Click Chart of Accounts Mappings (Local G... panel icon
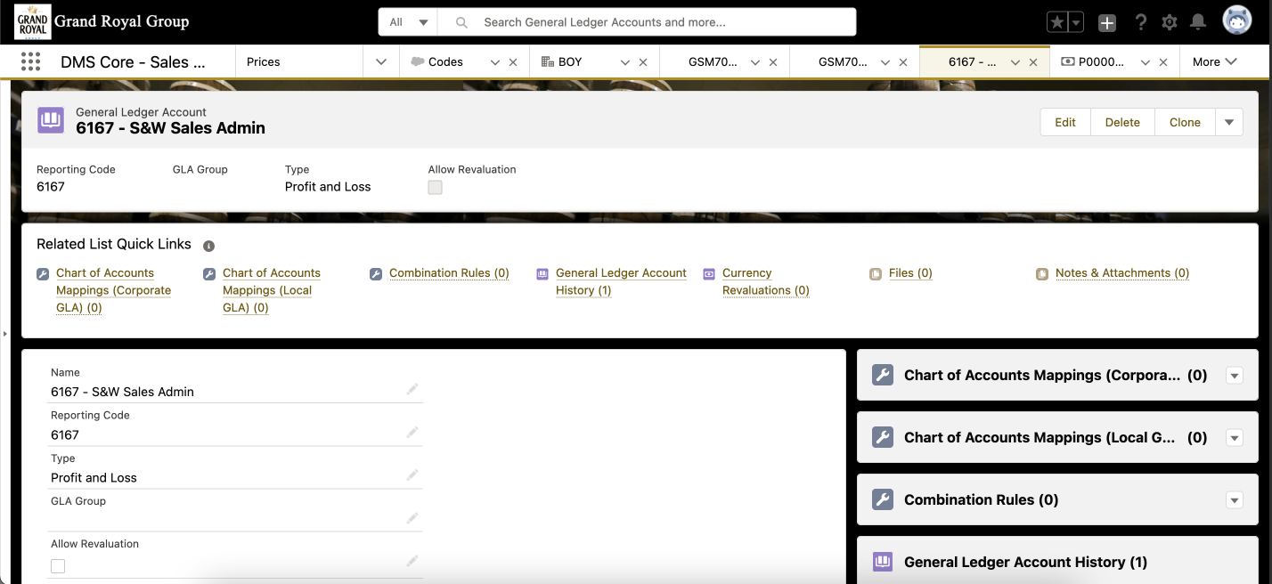Viewport: 1272px width, 584px height. pyautogui.click(x=883, y=437)
